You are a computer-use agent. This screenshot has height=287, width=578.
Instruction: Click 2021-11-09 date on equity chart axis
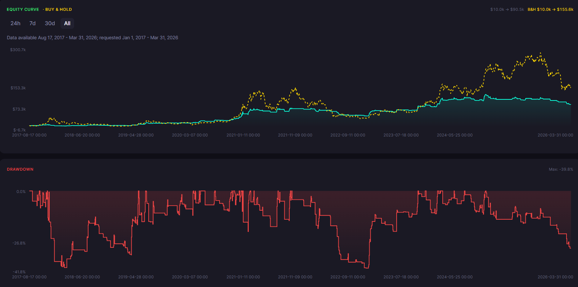[x=295, y=135]
